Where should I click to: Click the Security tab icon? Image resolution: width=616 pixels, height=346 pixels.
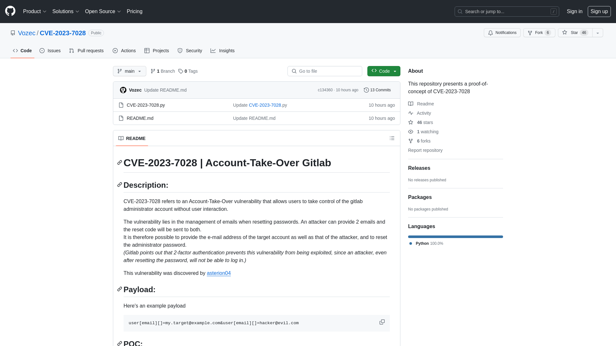180,51
